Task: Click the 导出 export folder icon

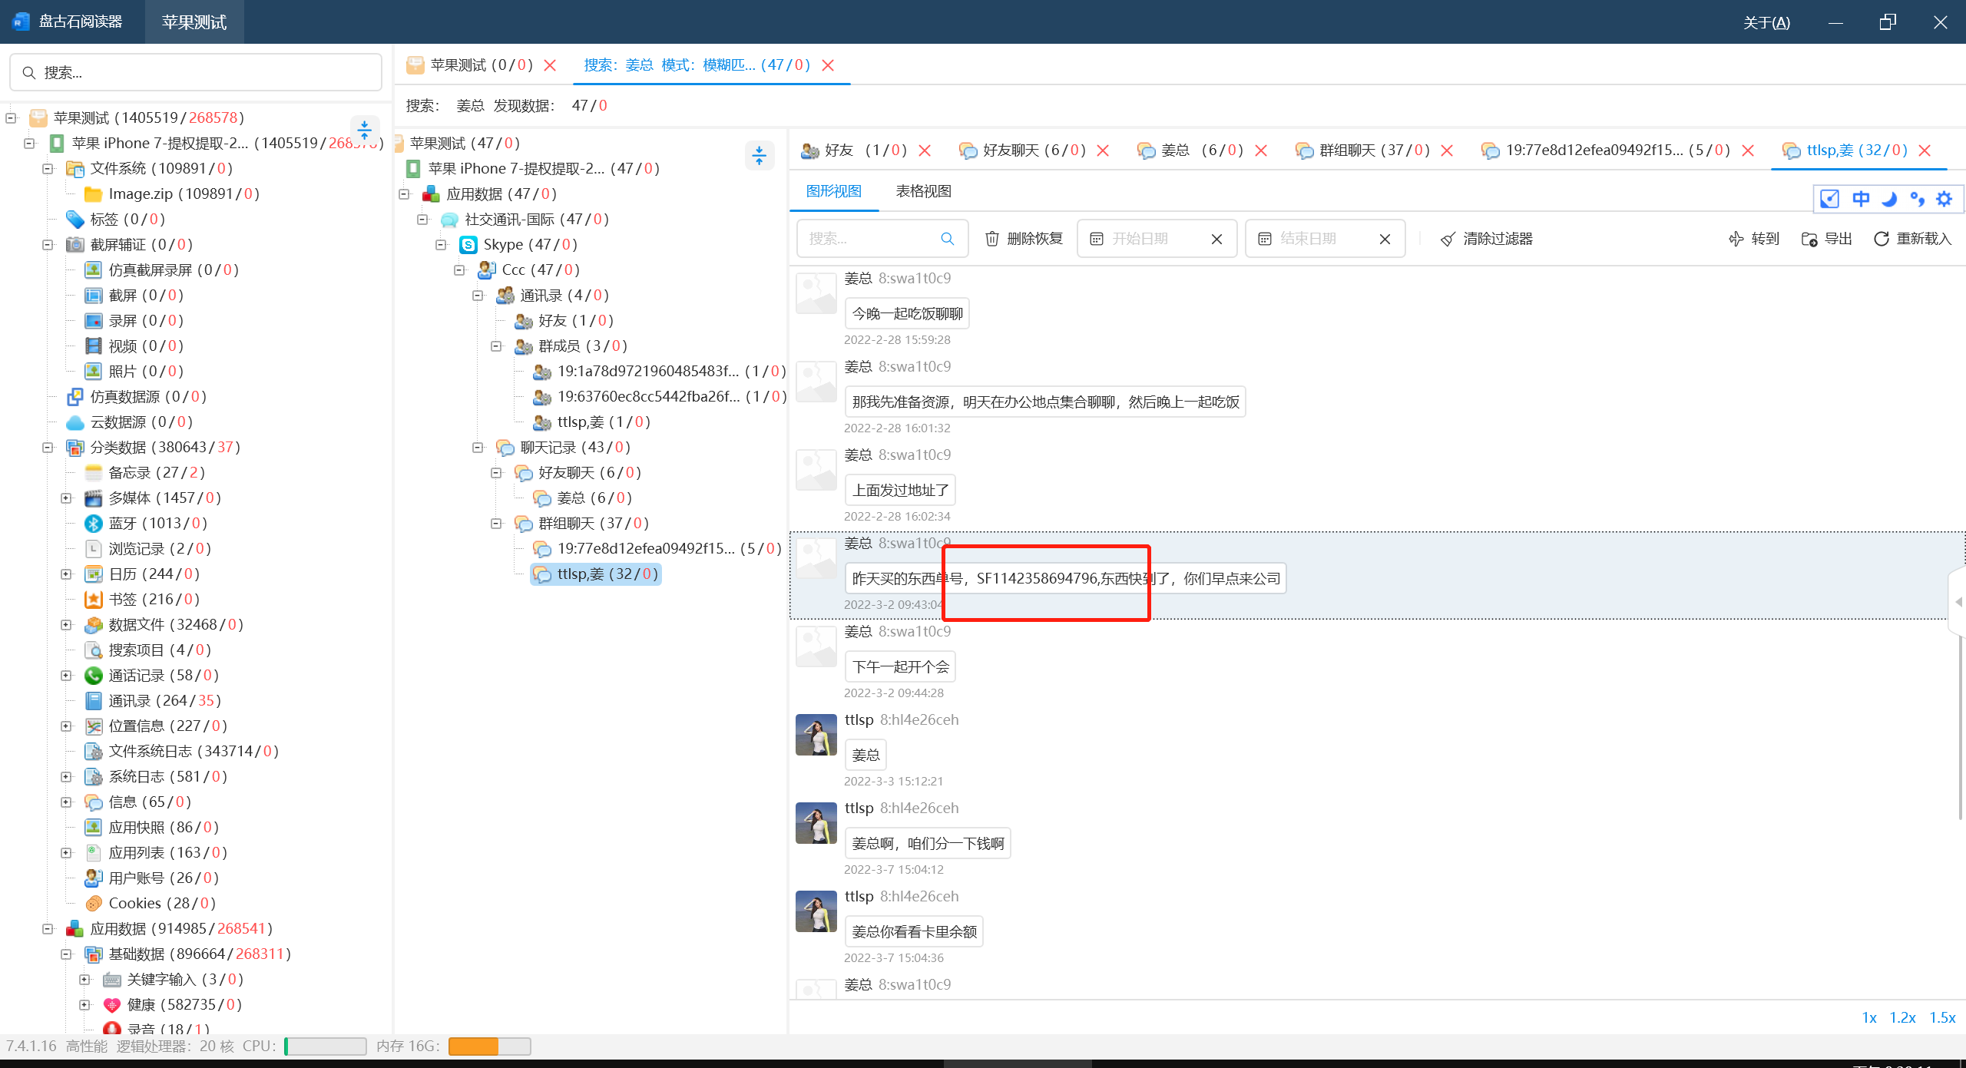Action: coord(1809,239)
